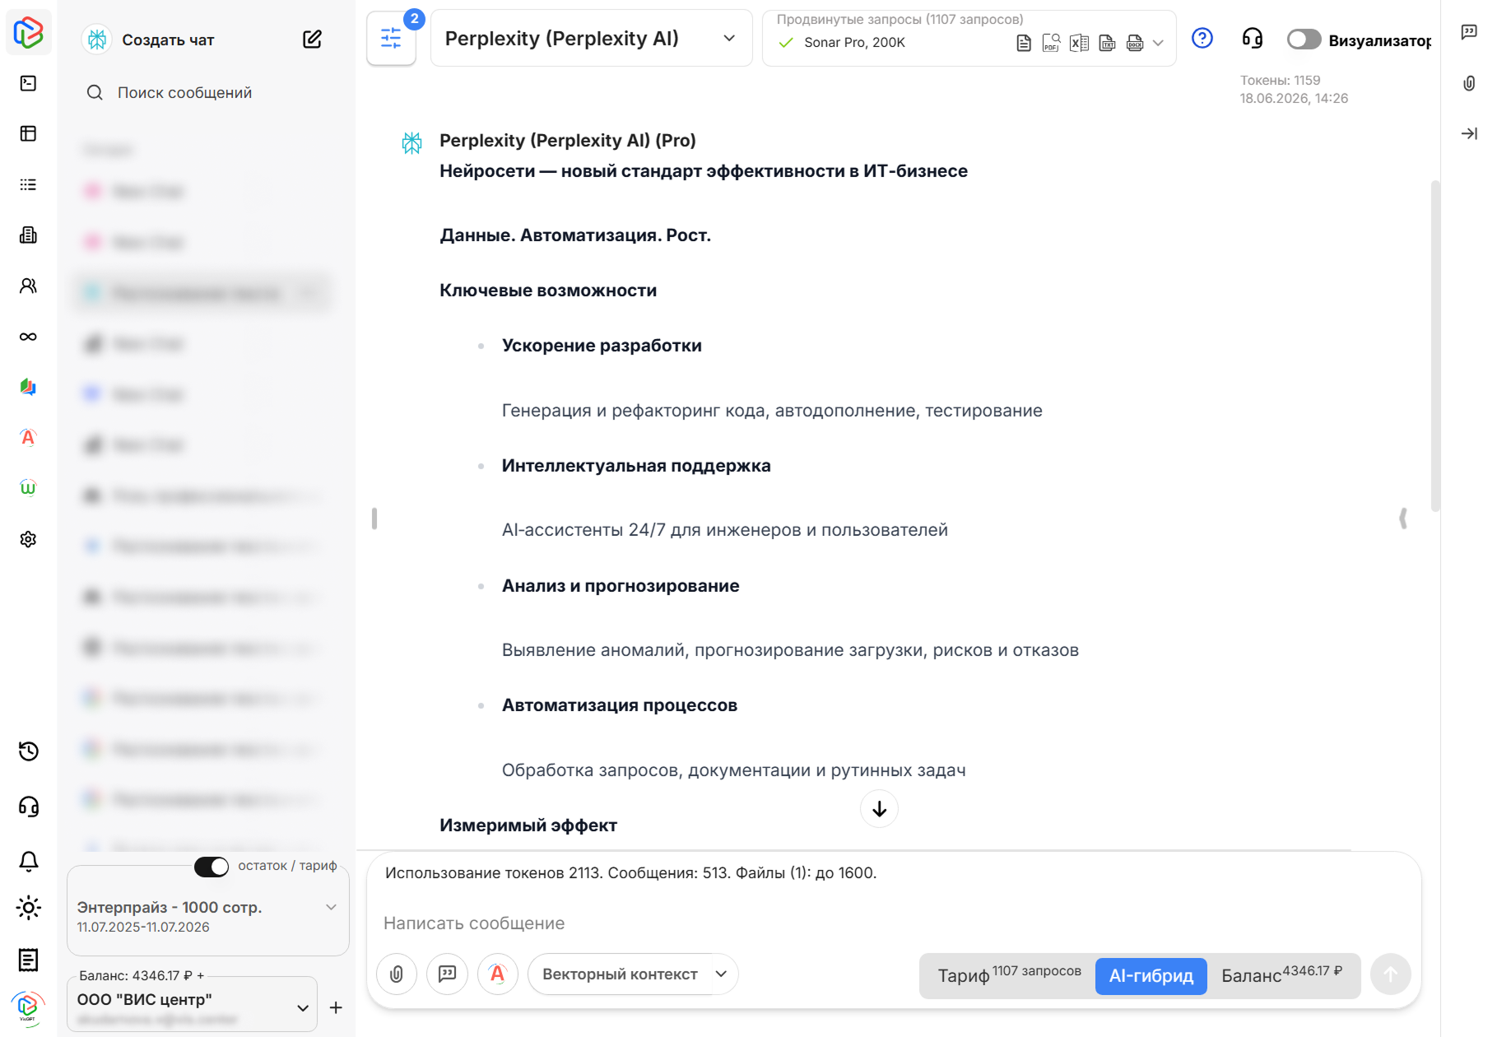Screen dimensions: 1497x1037
Task: Open the Векторный контекст dropdown arrow
Action: (x=722, y=974)
